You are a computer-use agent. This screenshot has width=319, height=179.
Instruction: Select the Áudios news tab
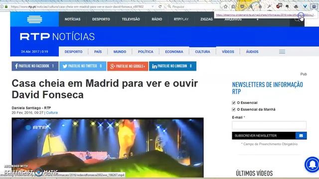(252, 52)
